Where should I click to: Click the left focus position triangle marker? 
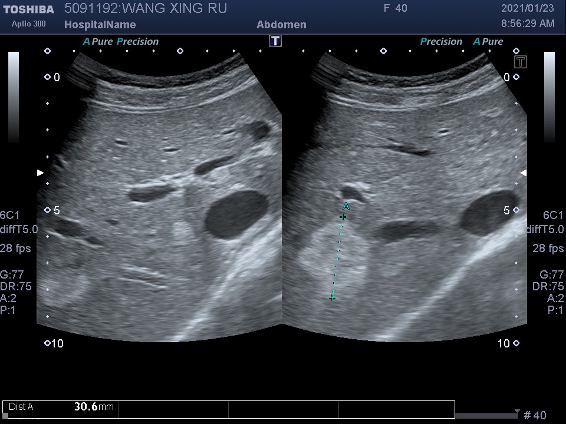pos(41,173)
